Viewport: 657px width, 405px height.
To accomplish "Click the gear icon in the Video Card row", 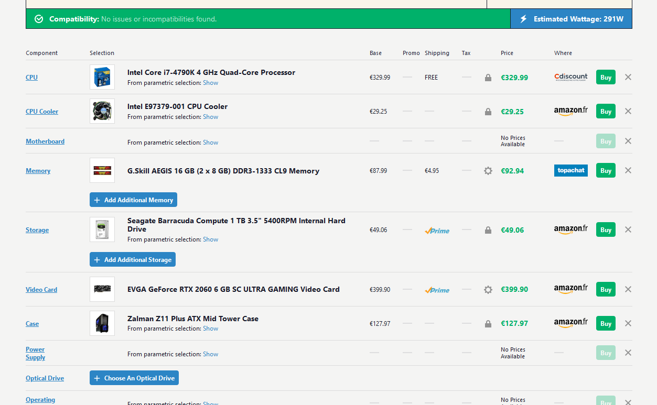I will [488, 290].
